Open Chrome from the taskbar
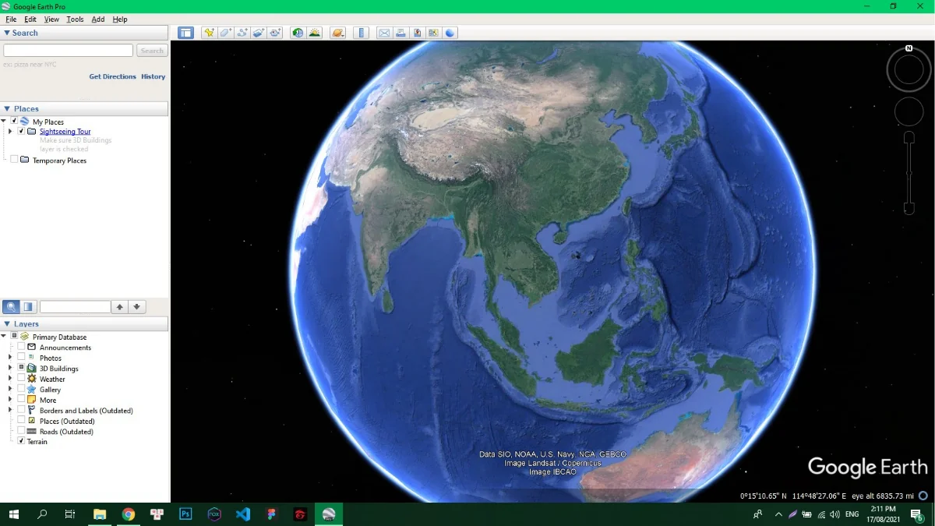 tap(129, 514)
